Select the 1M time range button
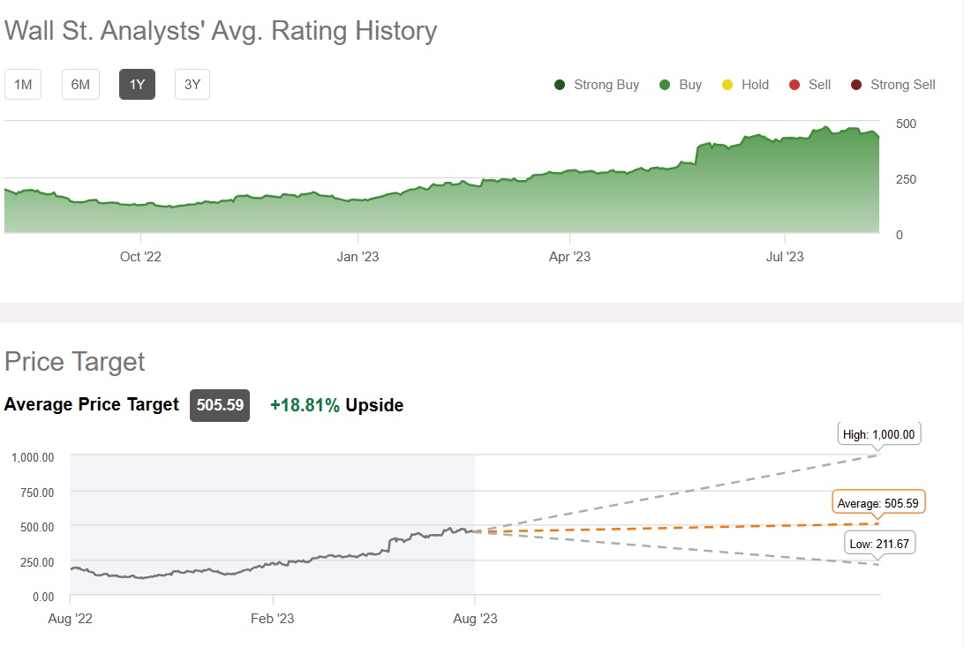This screenshot has height=647, width=964. click(x=23, y=85)
